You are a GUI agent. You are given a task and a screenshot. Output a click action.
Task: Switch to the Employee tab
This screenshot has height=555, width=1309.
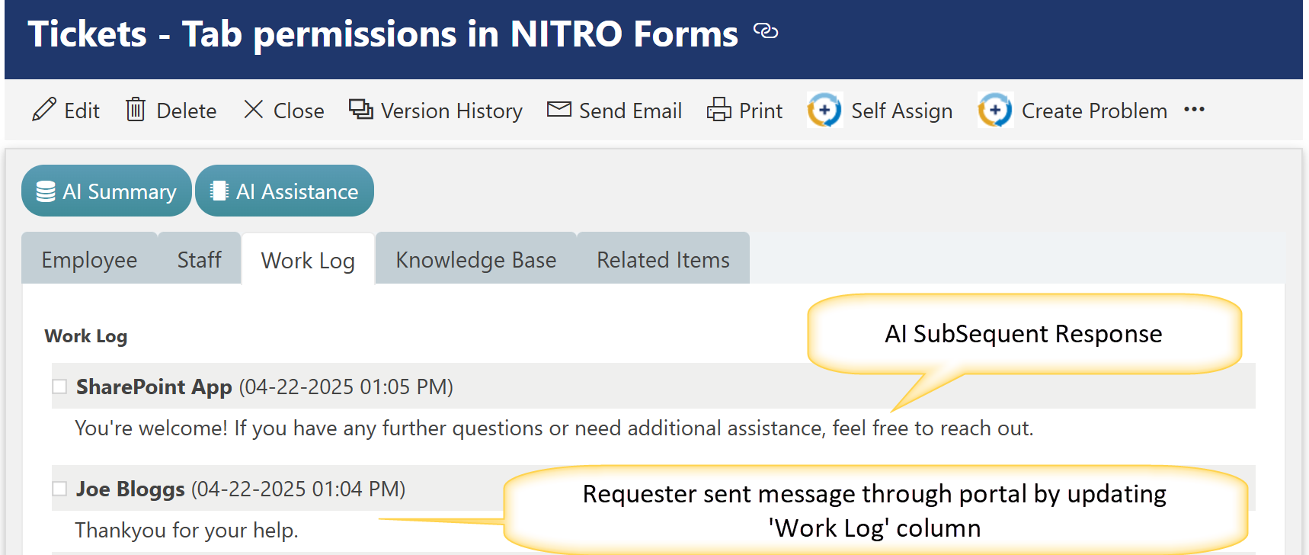tap(89, 260)
